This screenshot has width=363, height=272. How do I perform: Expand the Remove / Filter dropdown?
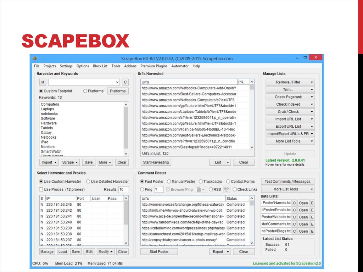pos(290,82)
